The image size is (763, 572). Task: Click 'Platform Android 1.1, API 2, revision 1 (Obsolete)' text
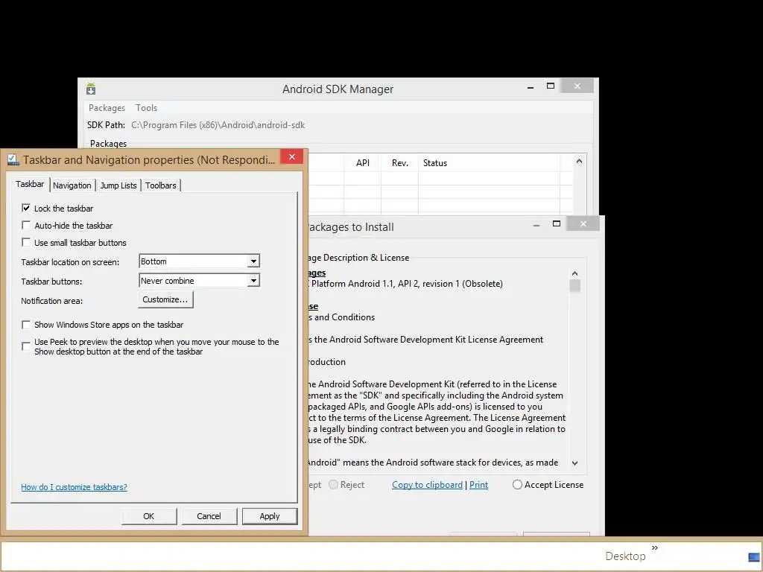[x=407, y=284]
